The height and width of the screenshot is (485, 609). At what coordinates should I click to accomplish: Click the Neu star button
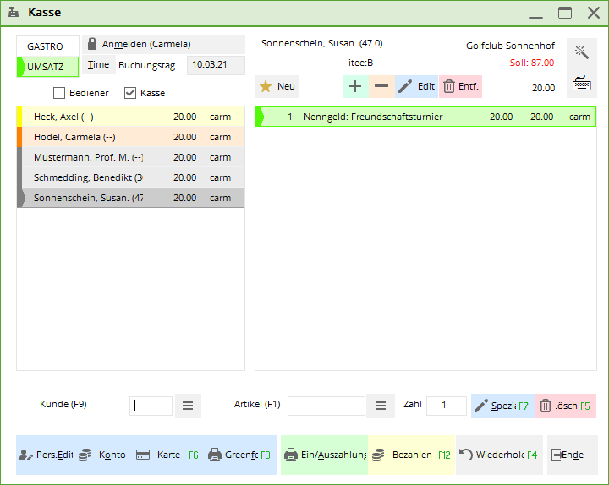click(x=277, y=86)
